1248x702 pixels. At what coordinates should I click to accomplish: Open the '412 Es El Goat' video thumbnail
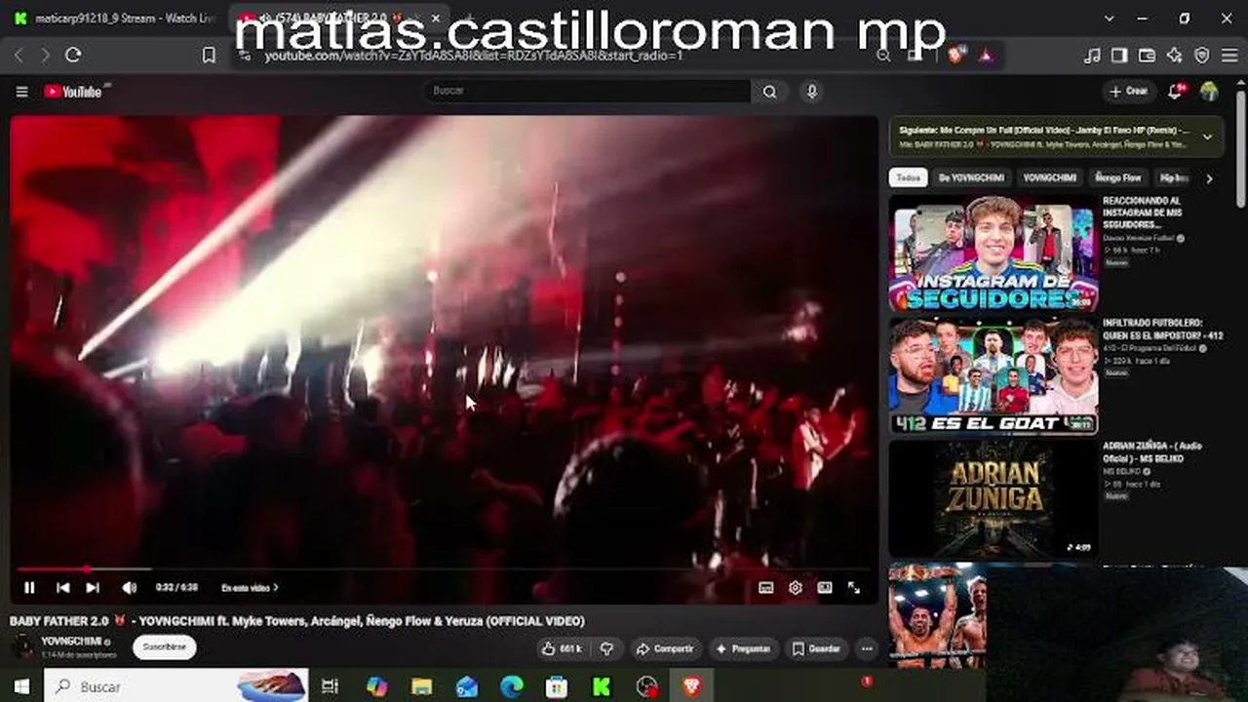point(994,376)
